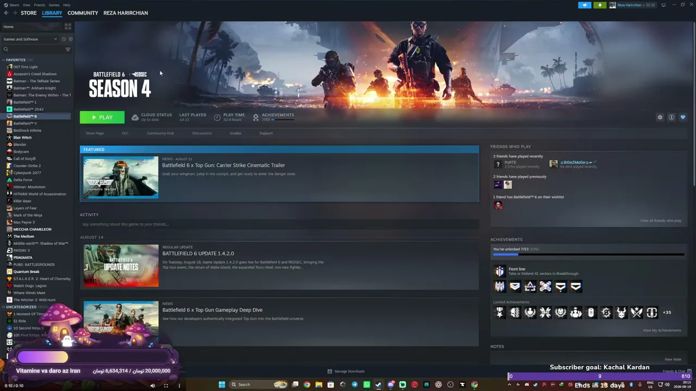Search the library games field
This screenshot has height=391, width=696.
point(33,49)
